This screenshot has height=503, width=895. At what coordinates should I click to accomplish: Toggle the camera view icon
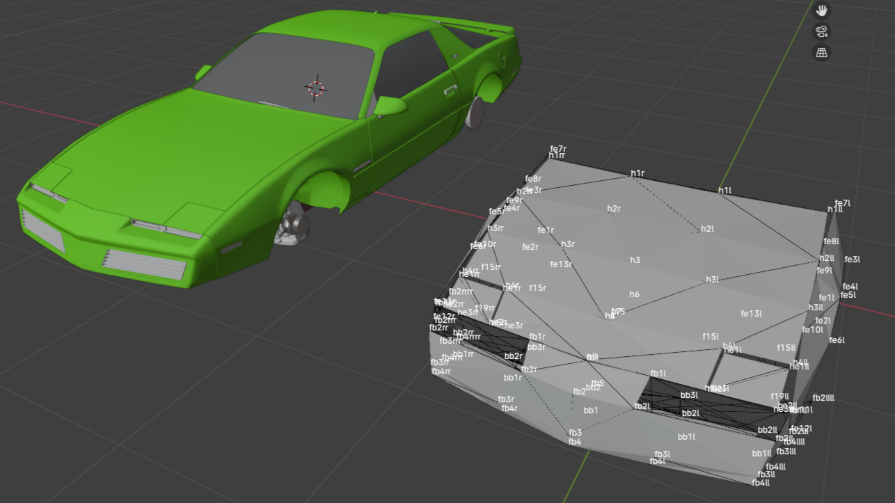[822, 31]
